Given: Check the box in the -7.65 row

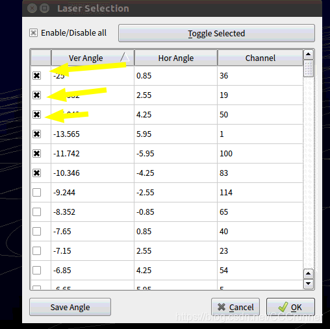Looking at the screenshot, I should (37, 232).
